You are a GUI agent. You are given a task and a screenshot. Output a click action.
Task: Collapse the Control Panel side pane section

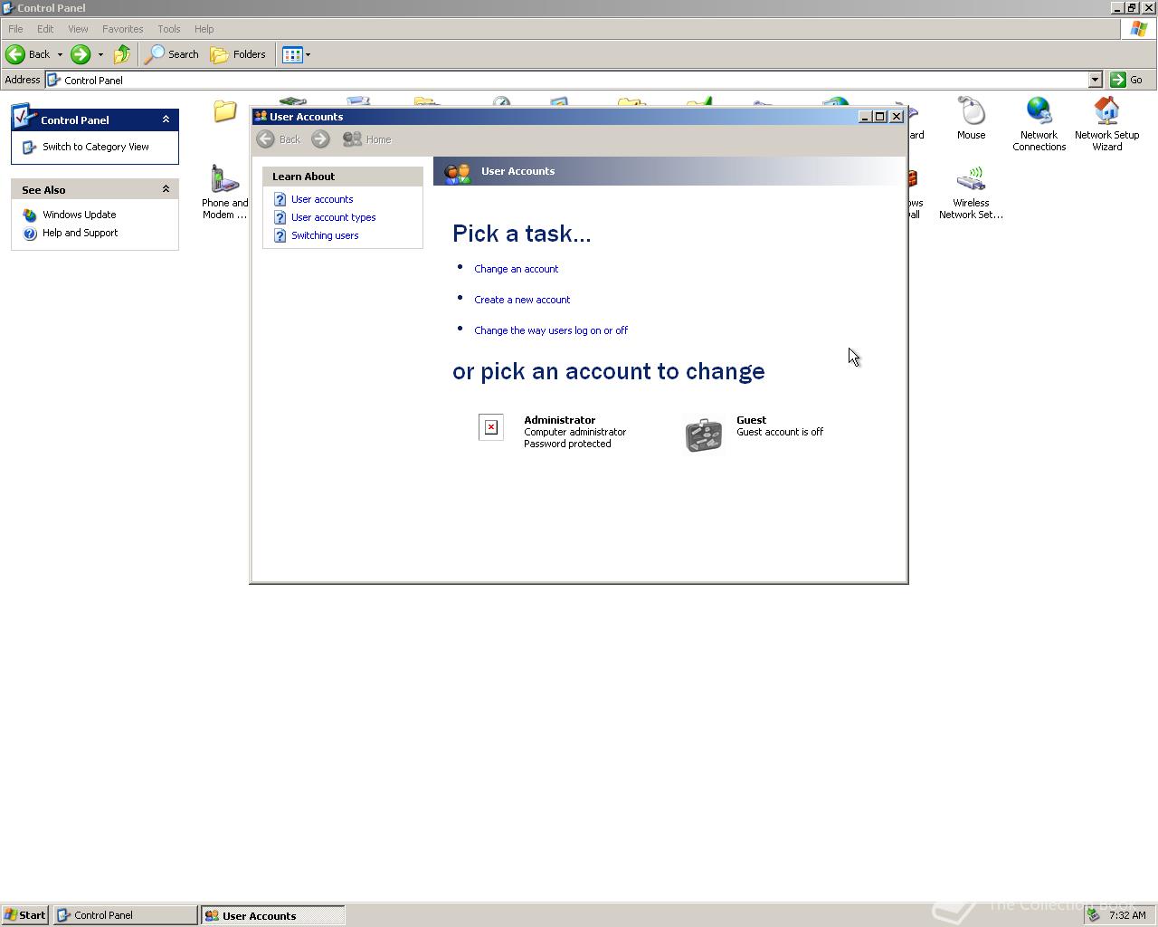coord(166,119)
